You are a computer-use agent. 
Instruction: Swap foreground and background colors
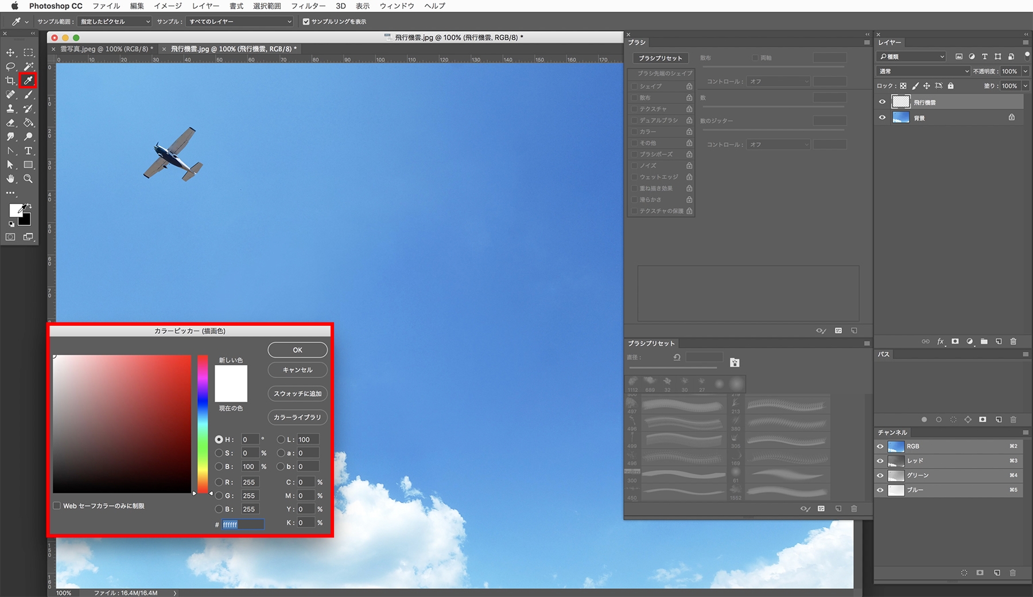pyautogui.click(x=29, y=206)
